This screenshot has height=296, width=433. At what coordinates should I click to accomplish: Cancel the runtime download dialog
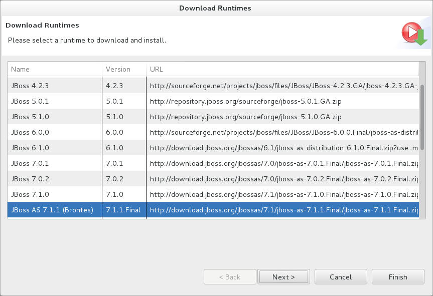coord(340,276)
